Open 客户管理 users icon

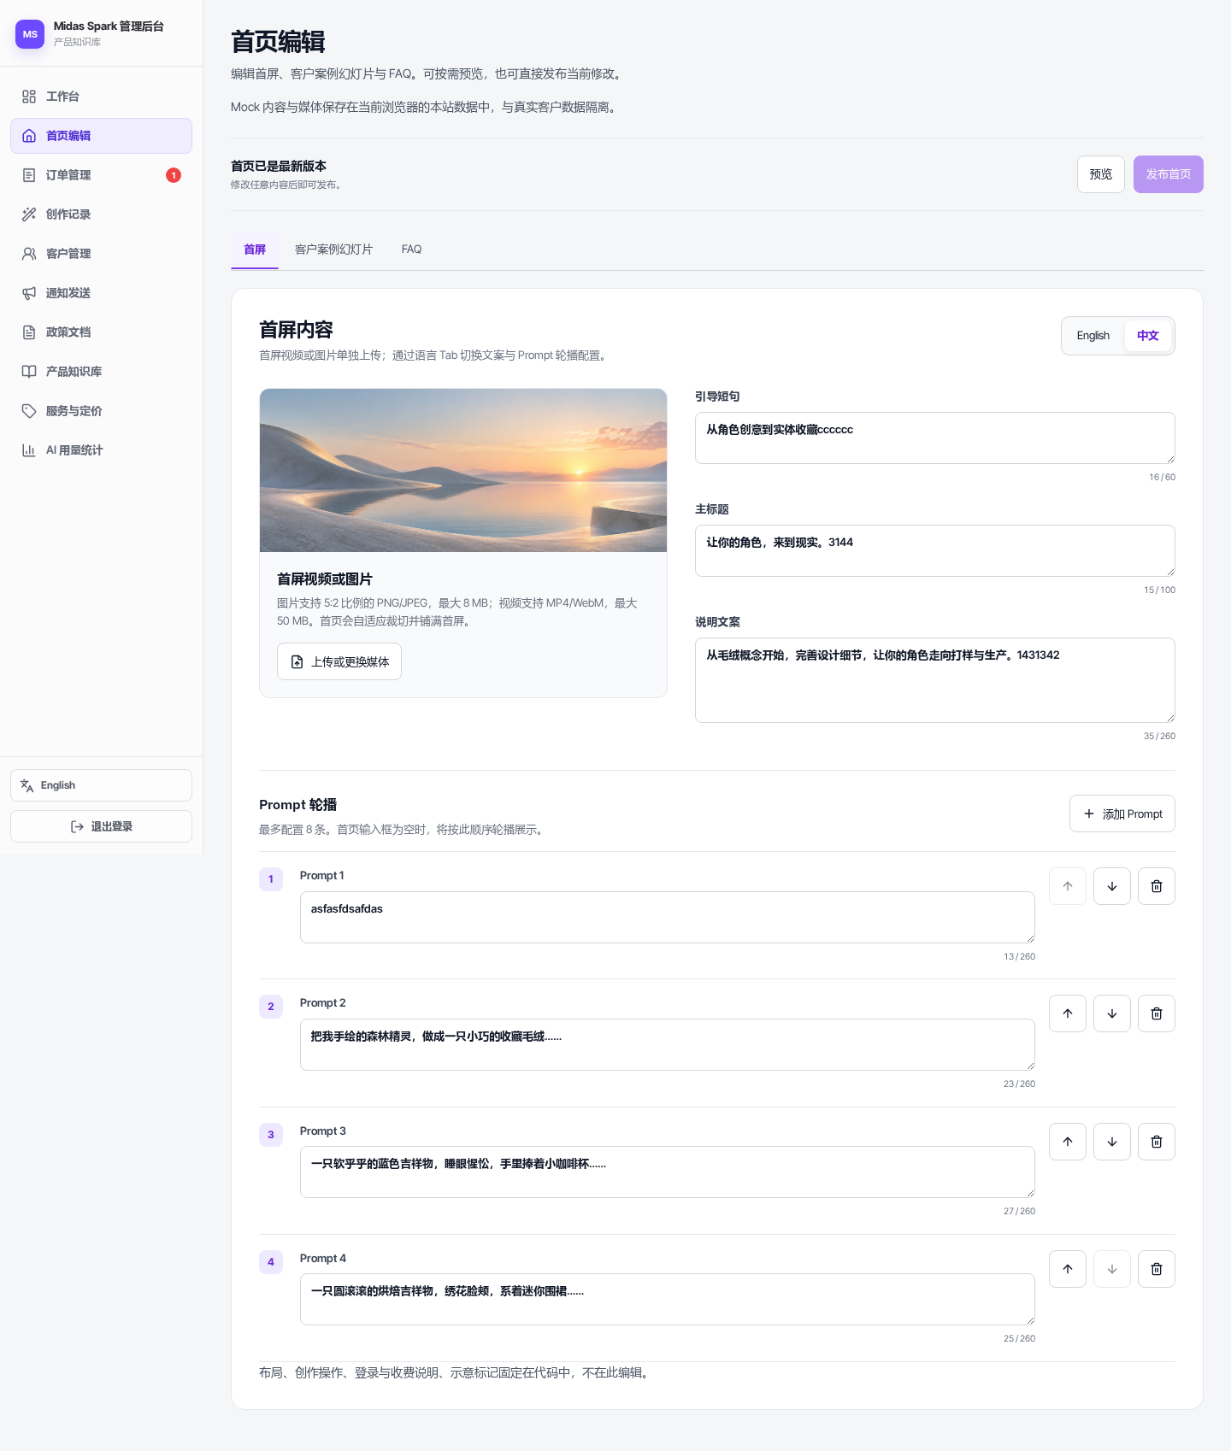(x=29, y=254)
